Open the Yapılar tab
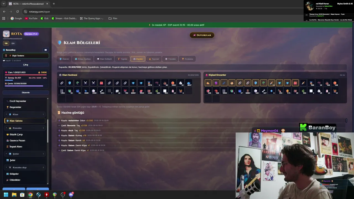Image resolution: width=354 pixels, height=199 pixels. (x=122, y=59)
